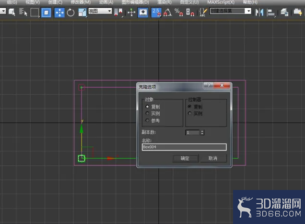Open the 动画(A) menu
305x224 pixels.
tap(106, 2)
